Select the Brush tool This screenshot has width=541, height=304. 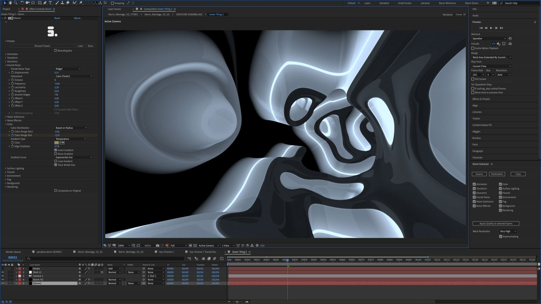tap(57, 3)
